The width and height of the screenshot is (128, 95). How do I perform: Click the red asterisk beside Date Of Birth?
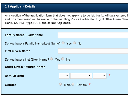(x=110, y=75)
